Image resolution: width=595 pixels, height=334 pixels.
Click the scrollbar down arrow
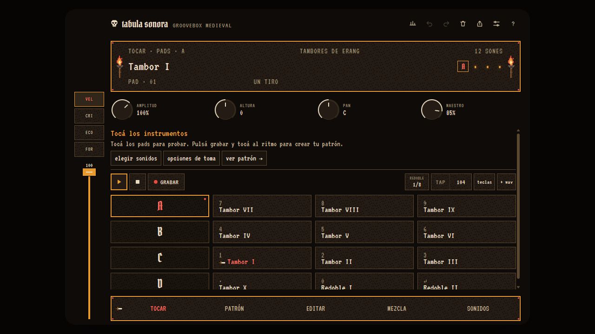(518, 287)
